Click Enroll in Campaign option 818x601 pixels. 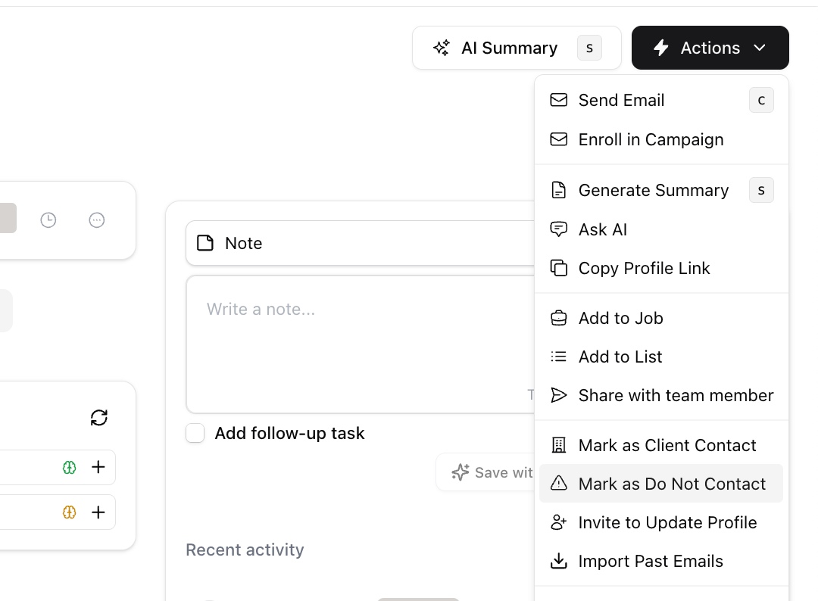[x=661, y=140]
